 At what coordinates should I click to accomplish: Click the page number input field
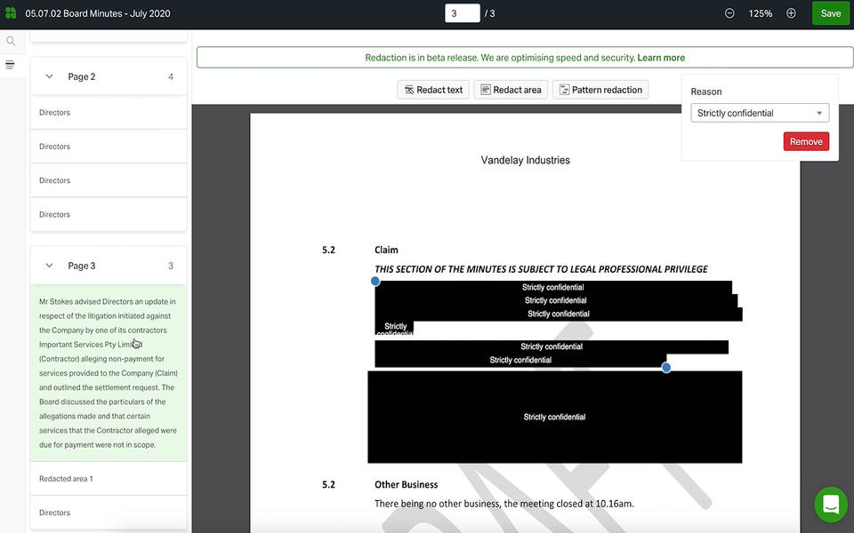coord(462,13)
